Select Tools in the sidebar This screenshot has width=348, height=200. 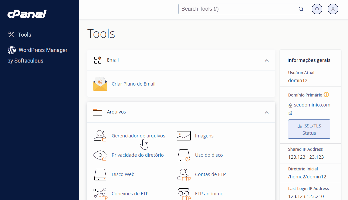(x=25, y=34)
